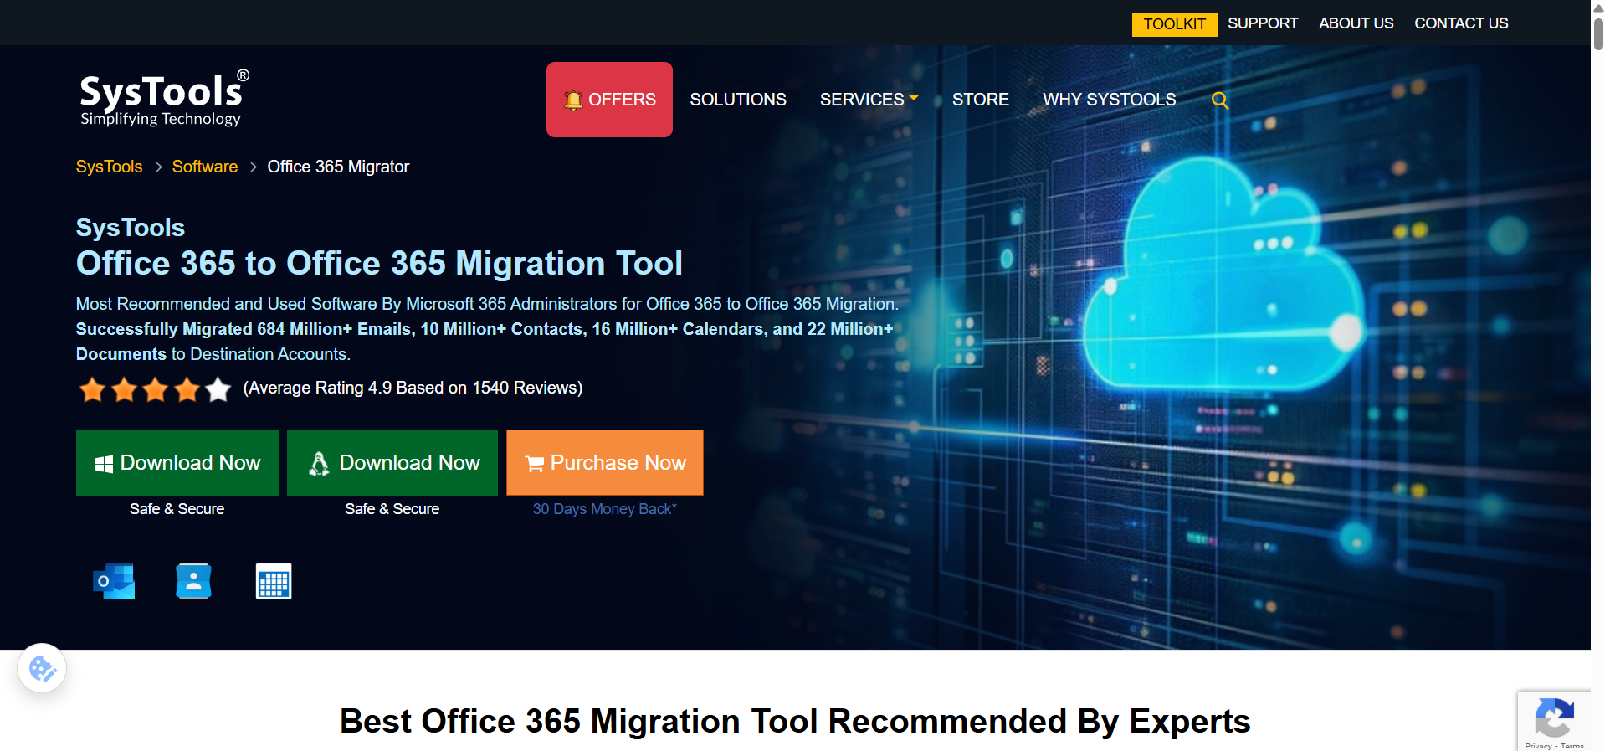
Task: Download the Windows version now
Action: coord(177,462)
